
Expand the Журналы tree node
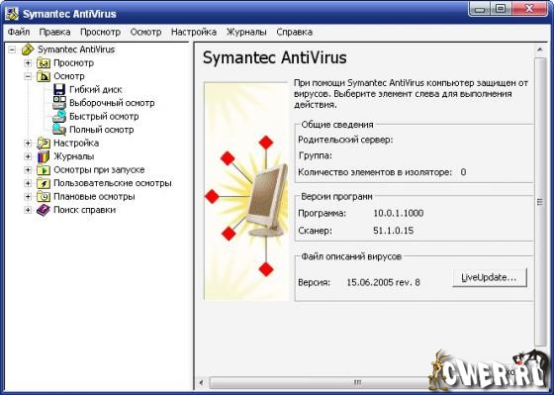point(28,156)
